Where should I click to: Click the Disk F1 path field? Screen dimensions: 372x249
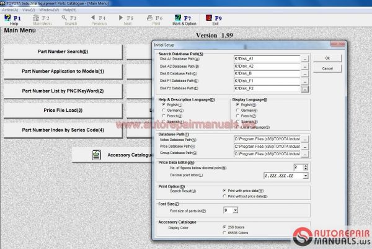pos(267,81)
